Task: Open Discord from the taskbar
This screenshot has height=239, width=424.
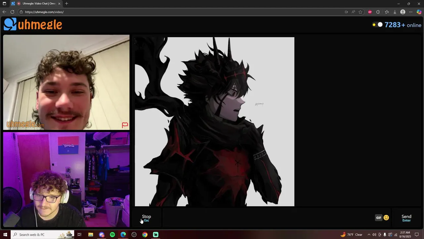Action: (x=101, y=235)
